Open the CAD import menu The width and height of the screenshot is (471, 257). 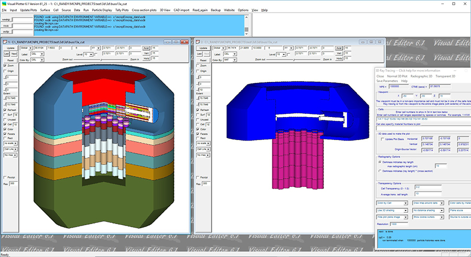[182, 10]
